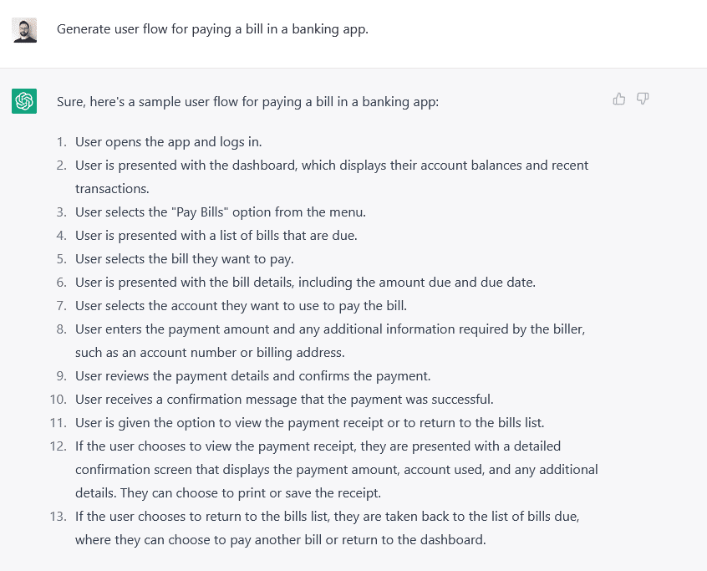Click step 9 about reviewing payment details
The image size is (707, 571).
click(x=253, y=376)
